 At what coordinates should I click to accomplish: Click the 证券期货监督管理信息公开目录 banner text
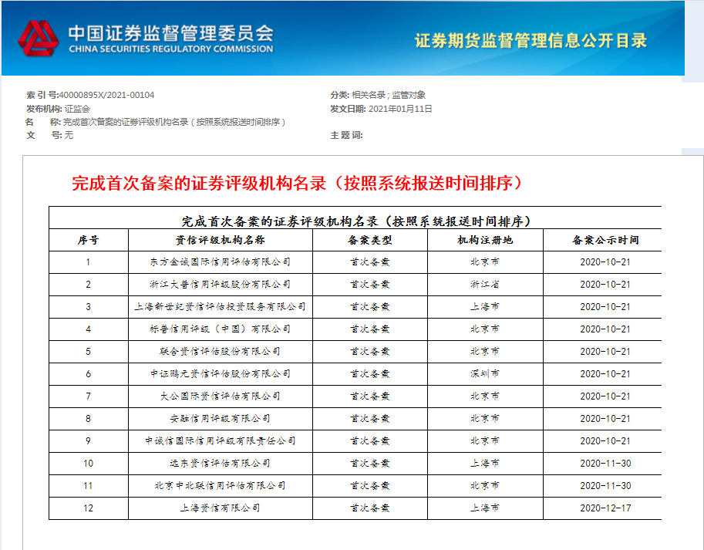click(531, 40)
